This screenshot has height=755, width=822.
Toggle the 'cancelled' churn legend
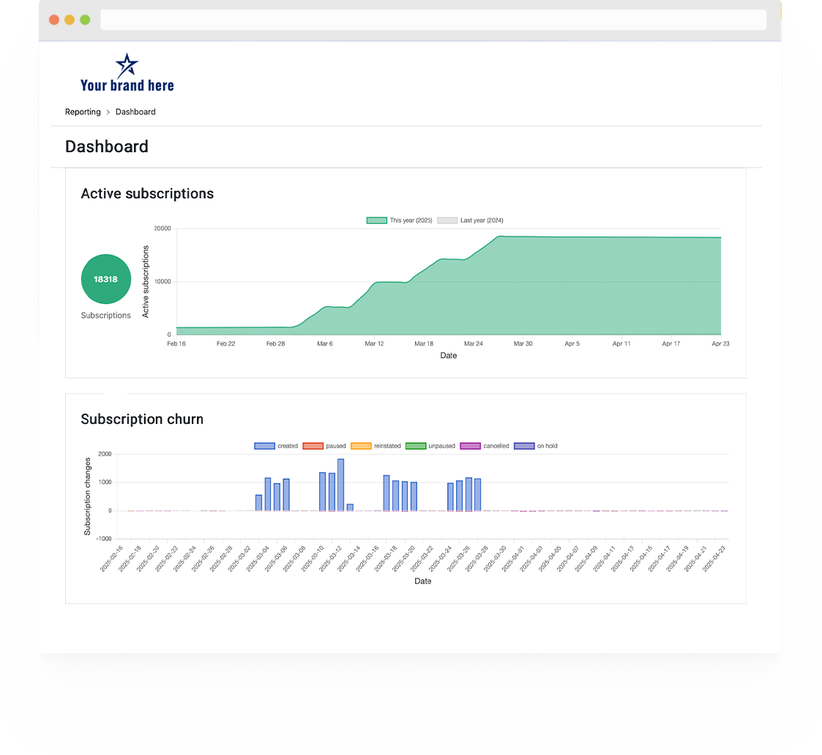(485, 446)
